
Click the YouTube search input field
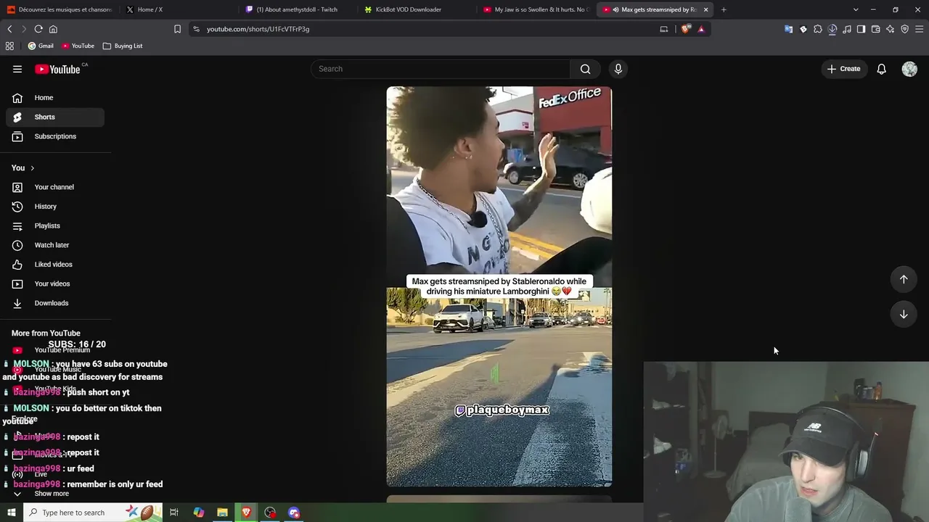tap(441, 69)
